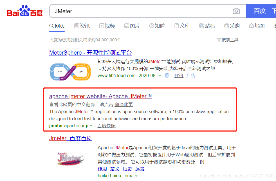This screenshot has width=276, height=181.
Task: Open the 作用 sublink
Action: [102, 169]
